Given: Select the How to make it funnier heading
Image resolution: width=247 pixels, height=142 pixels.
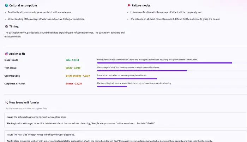Looking at the screenshot, I should click(24, 102).
